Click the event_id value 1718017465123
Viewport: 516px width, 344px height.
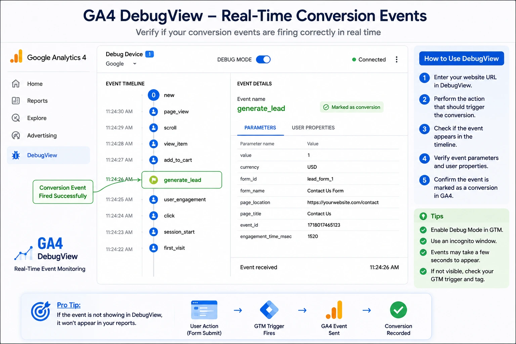(x=324, y=225)
